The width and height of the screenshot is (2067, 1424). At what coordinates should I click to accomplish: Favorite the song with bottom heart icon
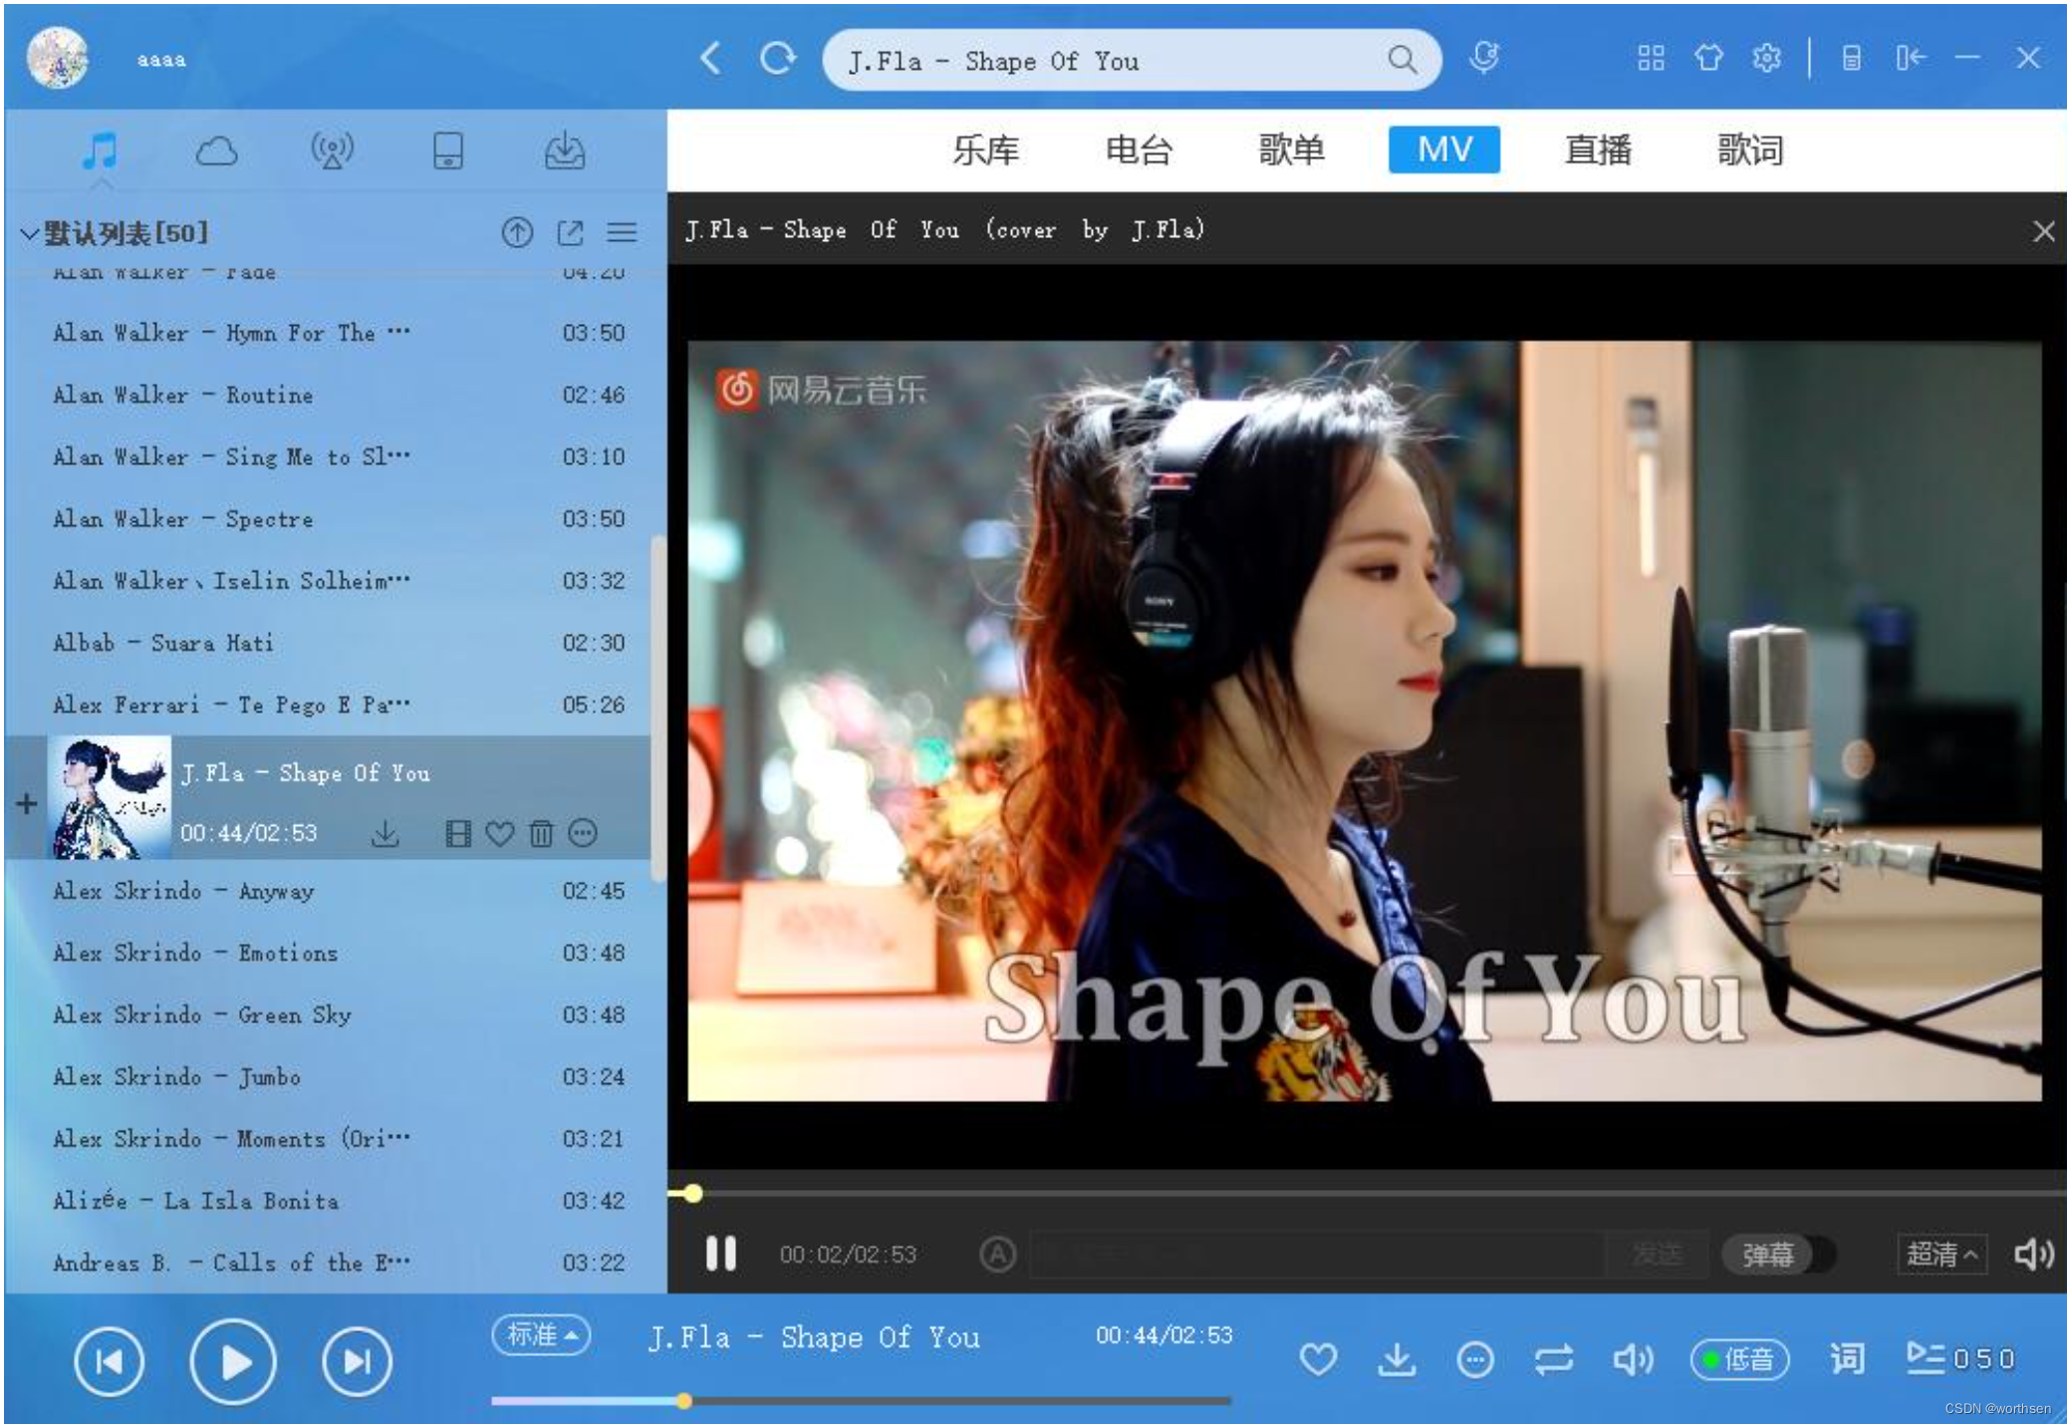tap(1318, 1359)
